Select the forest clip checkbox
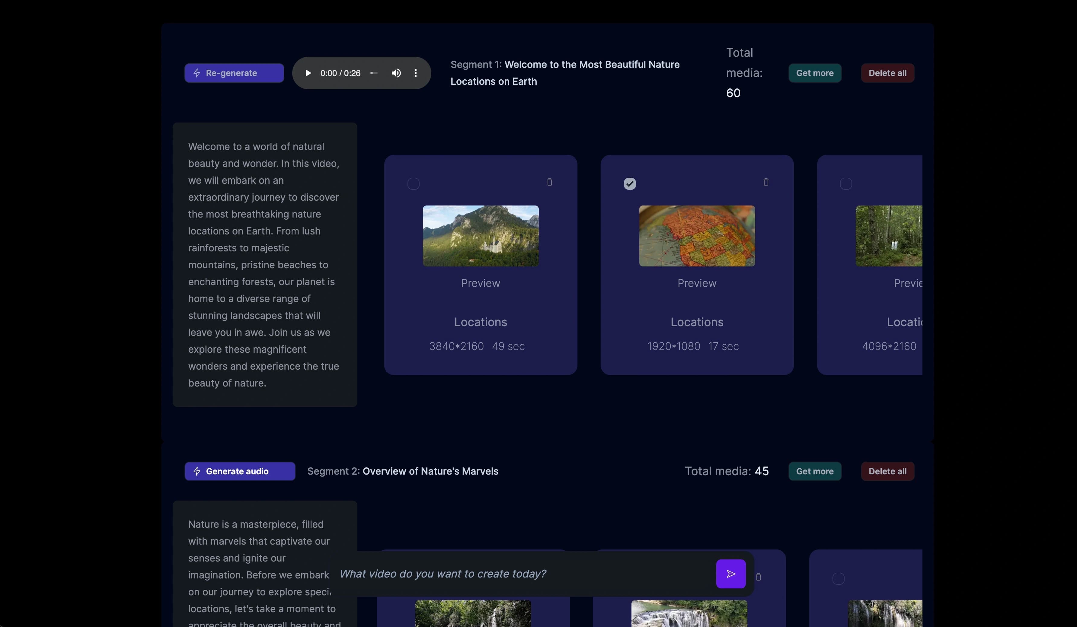 pyautogui.click(x=846, y=184)
